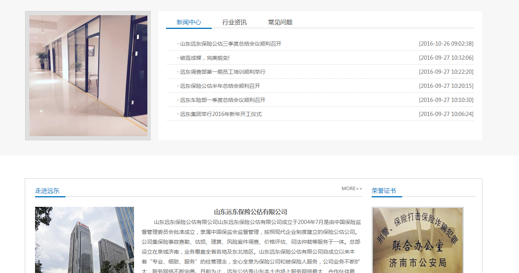Read 远东调查部第一期员工培训顺利举行
This screenshot has width=519, height=273.
tap(223, 72)
